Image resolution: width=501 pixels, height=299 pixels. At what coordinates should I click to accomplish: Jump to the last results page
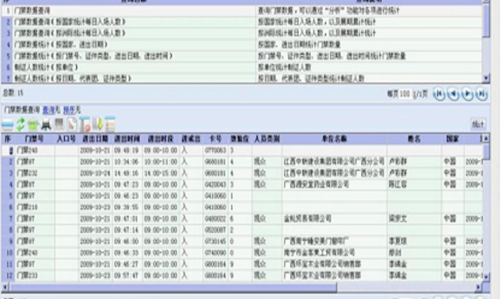(482, 94)
